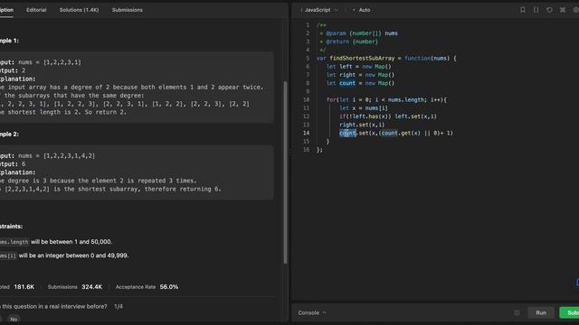The image size is (579, 325).
Task: Click the No interview-answer button
Action: click(x=14, y=319)
